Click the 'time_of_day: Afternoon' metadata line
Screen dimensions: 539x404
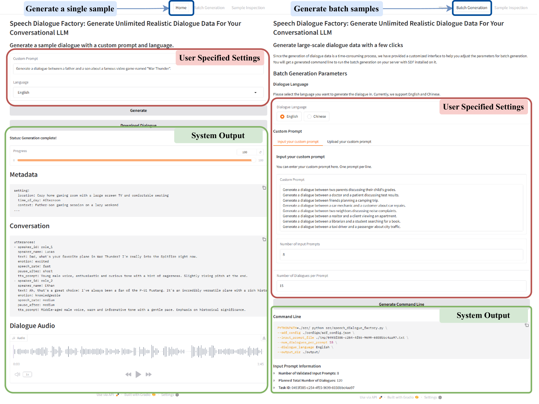(x=39, y=200)
